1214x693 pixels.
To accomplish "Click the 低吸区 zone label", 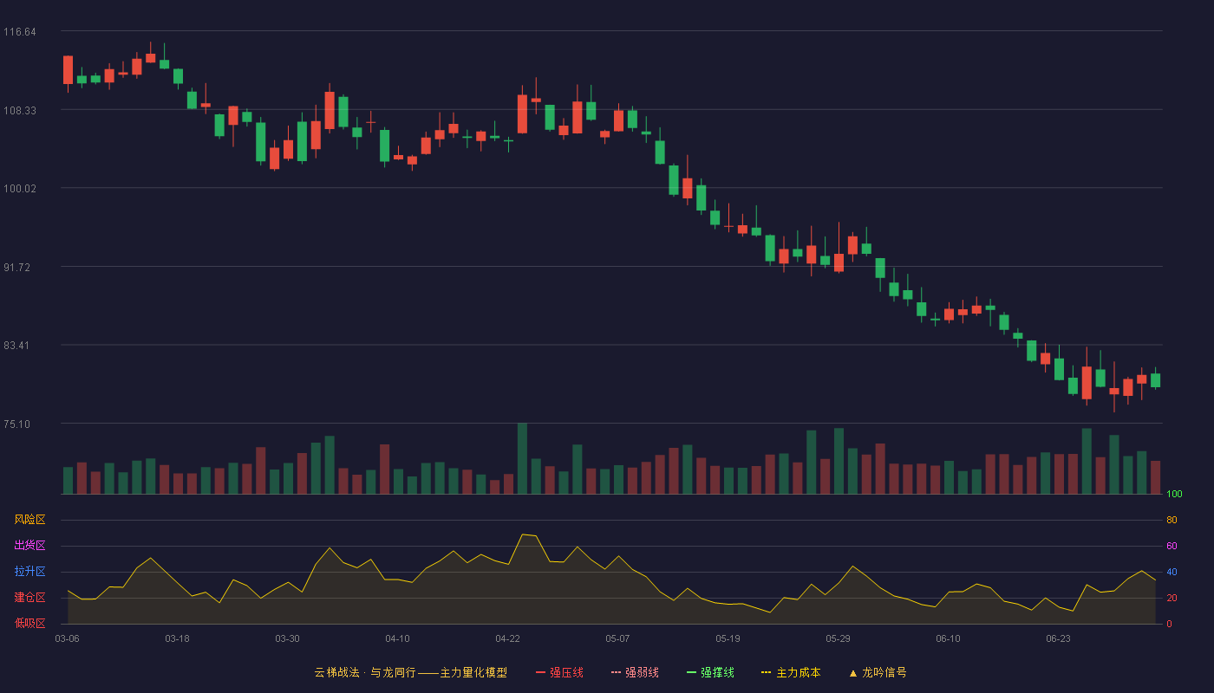I will [x=30, y=623].
